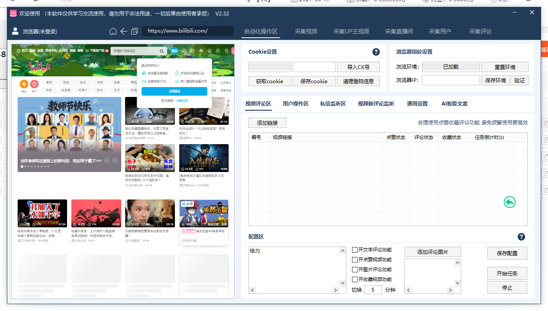Click the bilibili search magnifier icon
The image size is (548, 311).
[162, 51]
